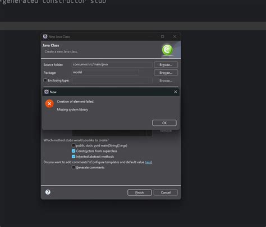
Task: Click the Eclipse icon in New dialog title
Action: [x=47, y=92]
